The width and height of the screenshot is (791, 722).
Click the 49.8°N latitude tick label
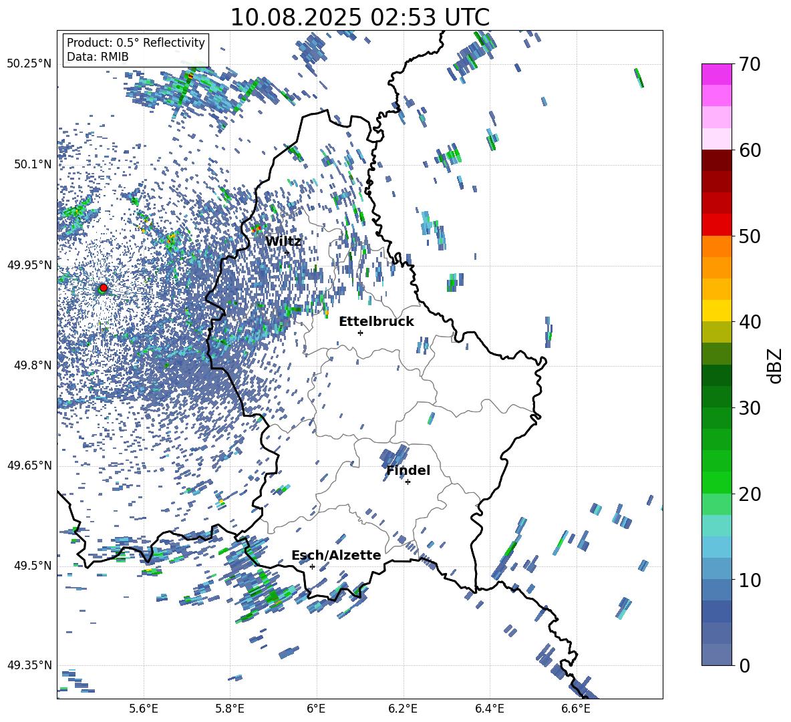[x=32, y=365]
